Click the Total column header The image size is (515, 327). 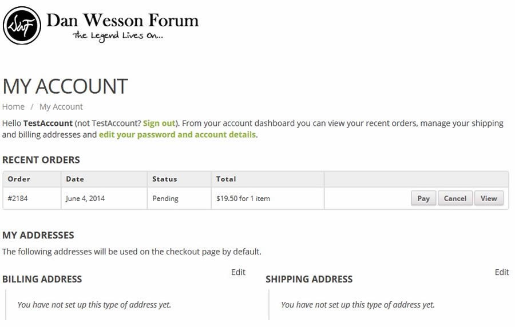click(x=268, y=179)
